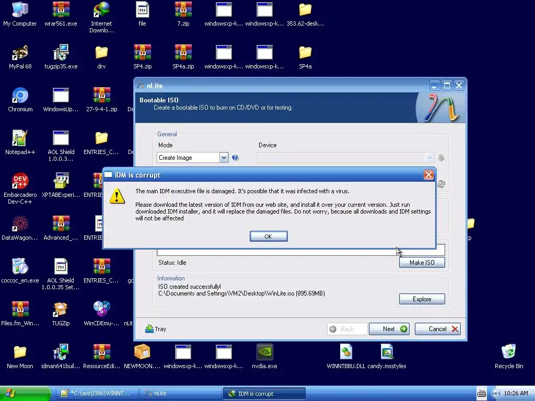The image size is (535, 401).
Task: Click OK in IDM is corrupt dialog
Action: pos(269,237)
